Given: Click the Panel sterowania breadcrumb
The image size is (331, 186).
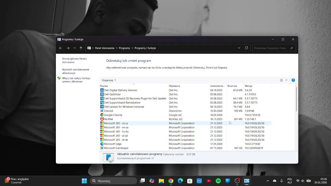Looking at the screenshot, I should coord(104,48).
